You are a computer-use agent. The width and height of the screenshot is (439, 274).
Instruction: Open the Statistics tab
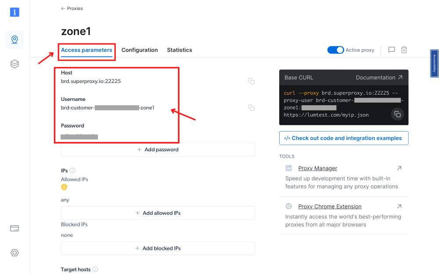(x=179, y=50)
